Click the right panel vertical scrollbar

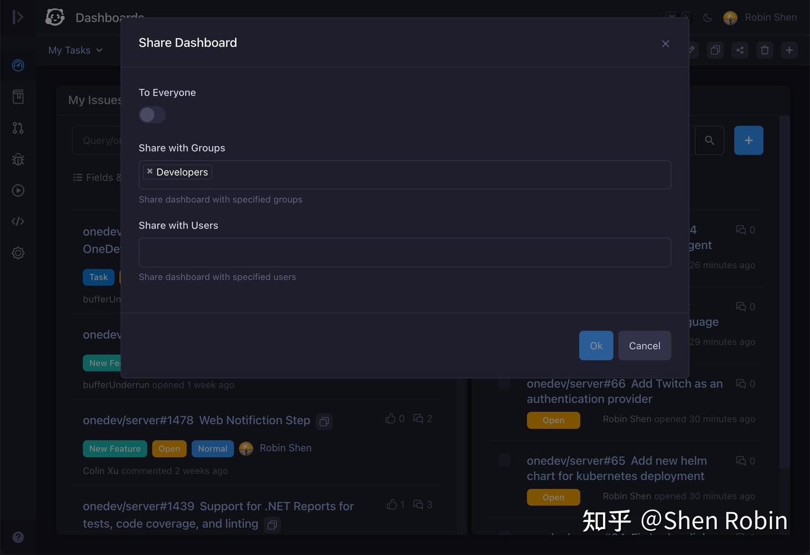pyautogui.click(x=785, y=292)
